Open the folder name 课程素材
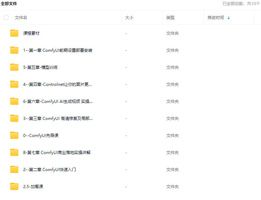Viewport: 261px width, 200px height. 31,33
